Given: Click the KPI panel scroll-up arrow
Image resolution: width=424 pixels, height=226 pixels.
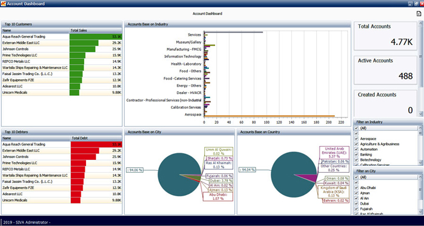Looking at the screenshot, I should point(420,23).
